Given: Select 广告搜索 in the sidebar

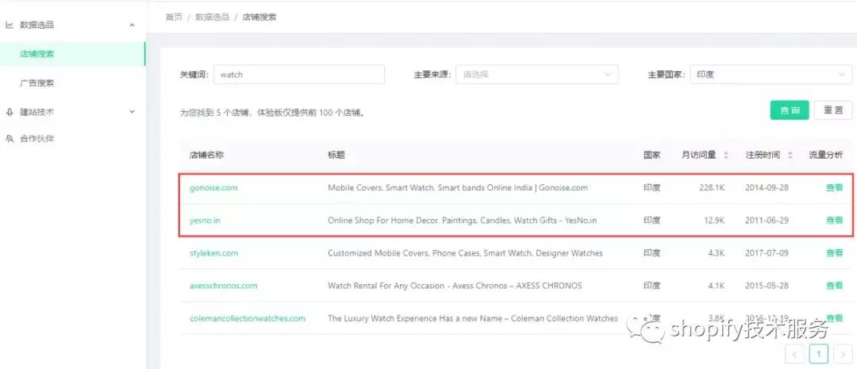Looking at the screenshot, I should [37, 83].
